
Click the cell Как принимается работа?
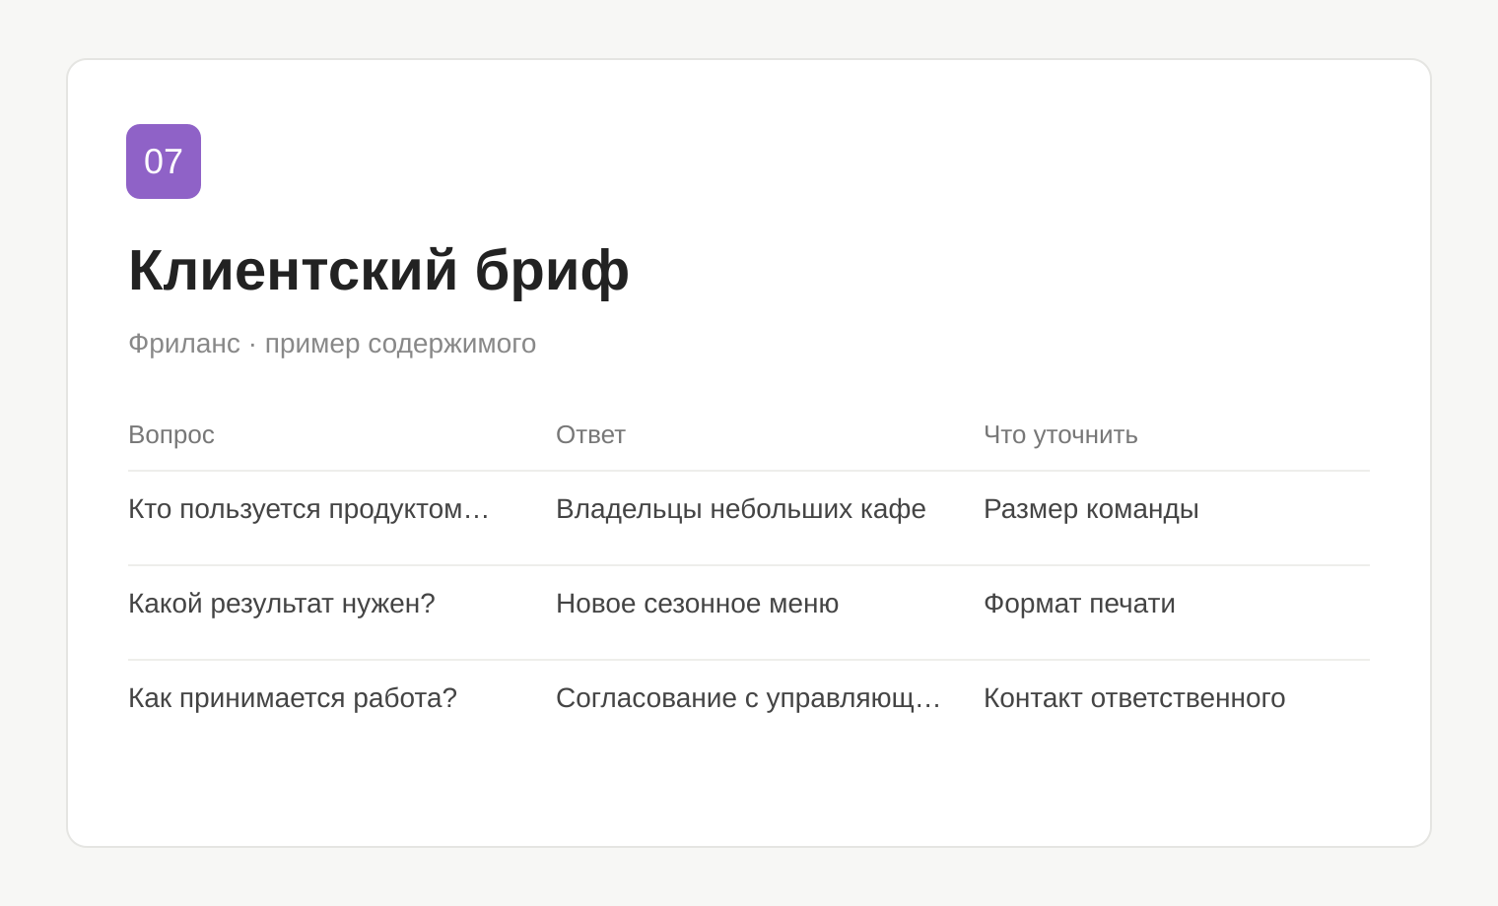coord(293,698)
